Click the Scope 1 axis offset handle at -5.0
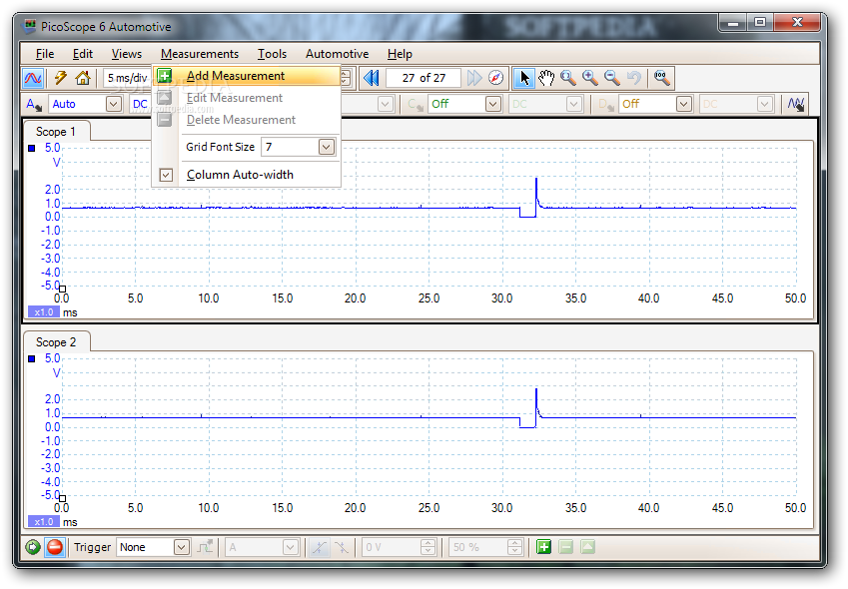Screen dimensions: 848x589 (x=62, y=290)
